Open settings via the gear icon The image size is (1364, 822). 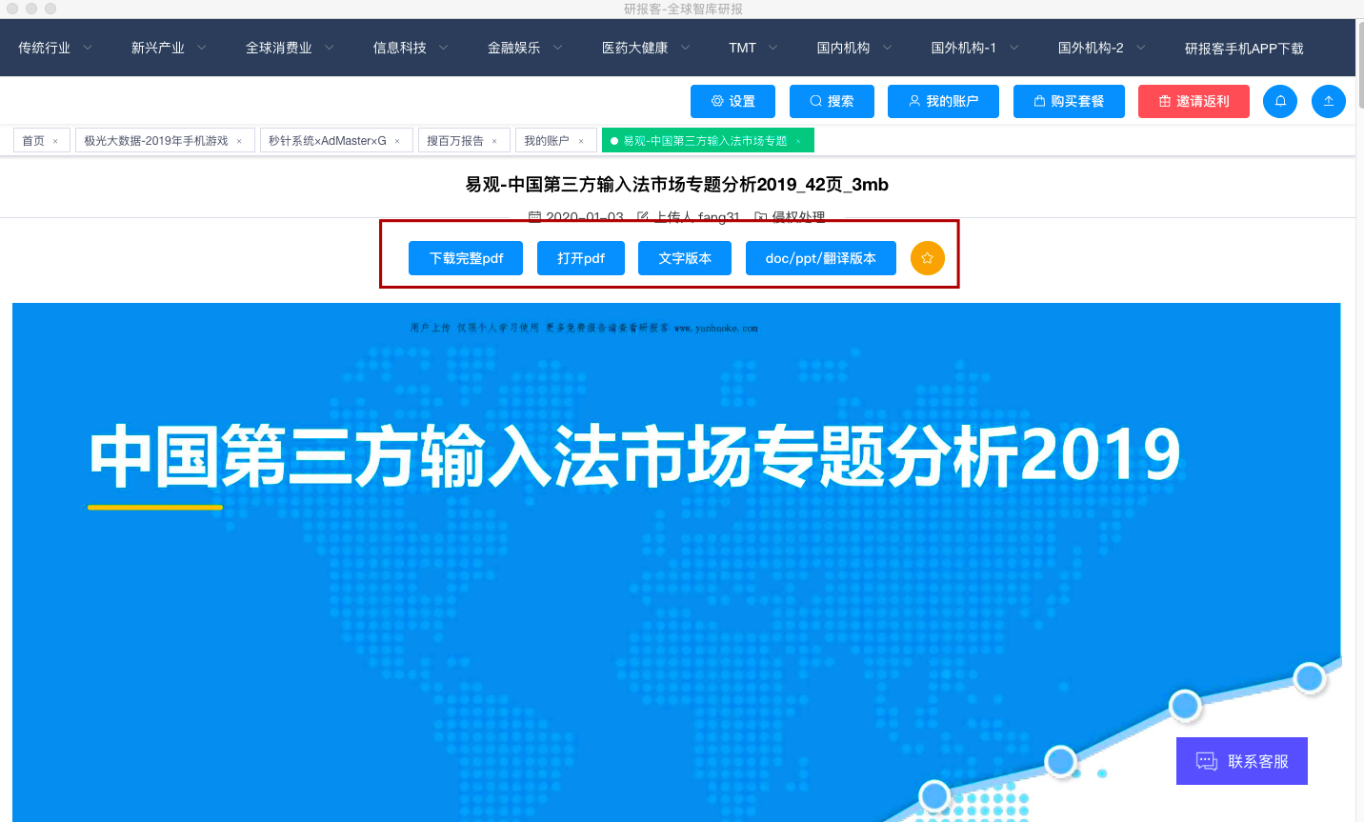click(x=719, y=101)
